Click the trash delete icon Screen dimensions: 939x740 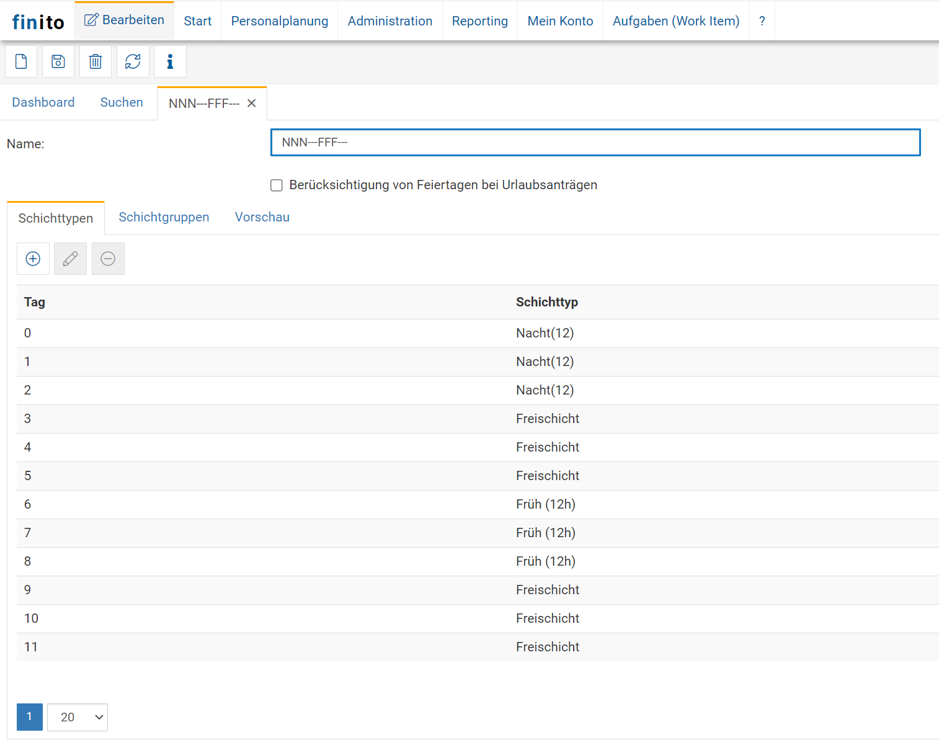click(96, 61)
